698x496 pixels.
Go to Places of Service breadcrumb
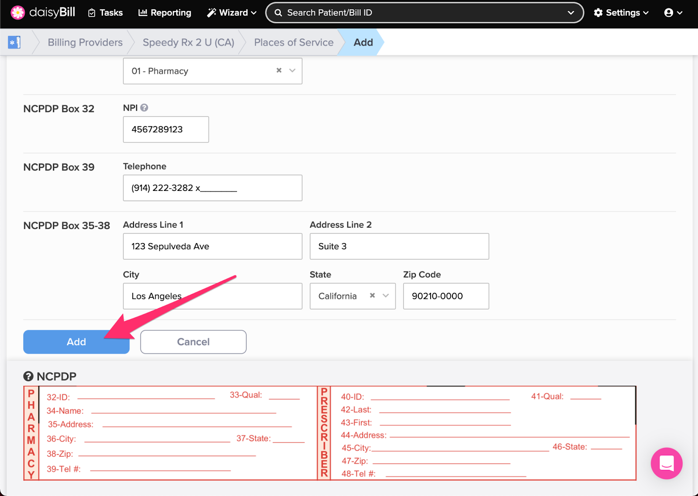(x=294, y=42)
